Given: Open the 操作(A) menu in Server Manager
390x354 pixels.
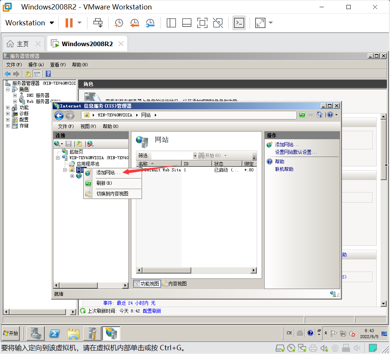Looking at the screenshot, I should click(x=36, y=65).
